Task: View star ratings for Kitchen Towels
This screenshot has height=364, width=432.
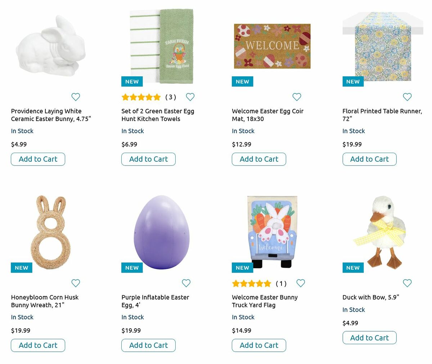Action: click(x=141, y=97)
